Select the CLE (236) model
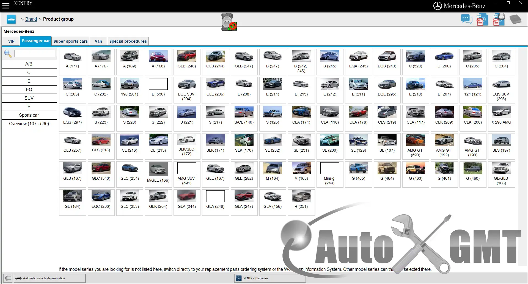 coord(216,90)
